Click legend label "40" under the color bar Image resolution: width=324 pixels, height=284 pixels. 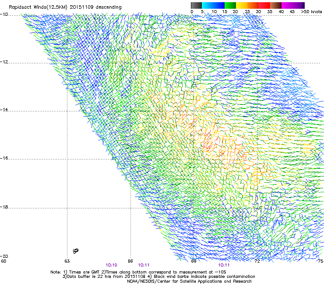(281, 11)
